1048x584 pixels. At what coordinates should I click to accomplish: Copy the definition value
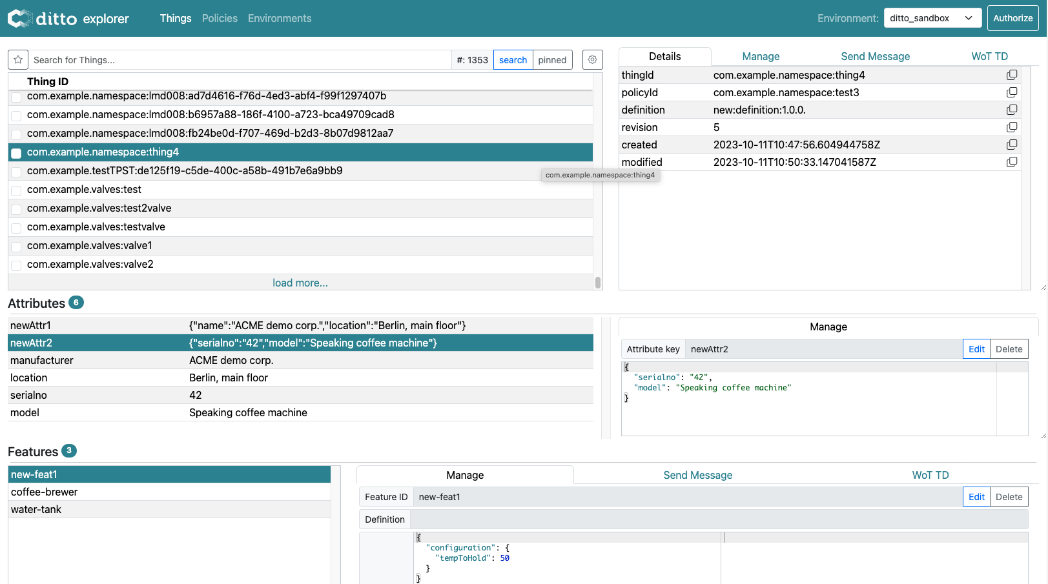click(x=1011, y=110)
